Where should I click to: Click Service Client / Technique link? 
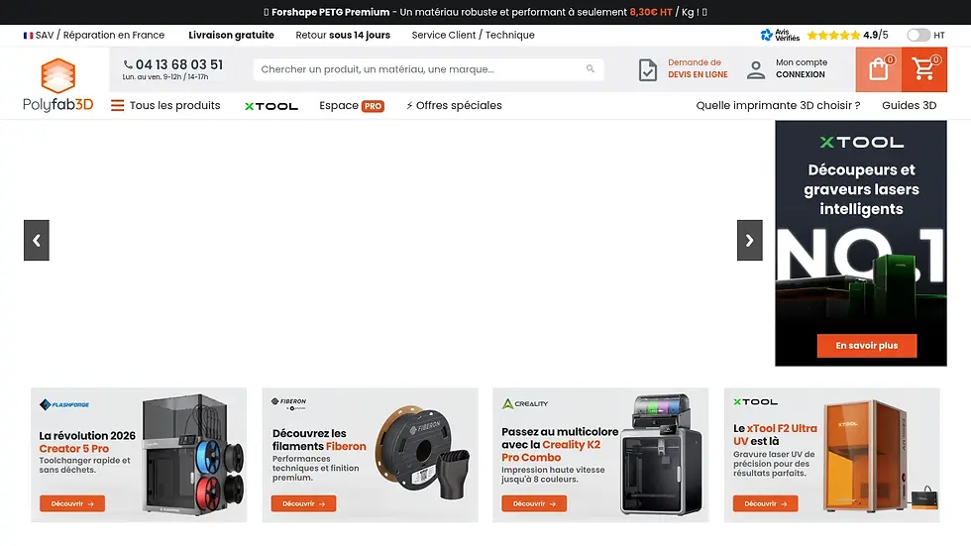[474, 36]
